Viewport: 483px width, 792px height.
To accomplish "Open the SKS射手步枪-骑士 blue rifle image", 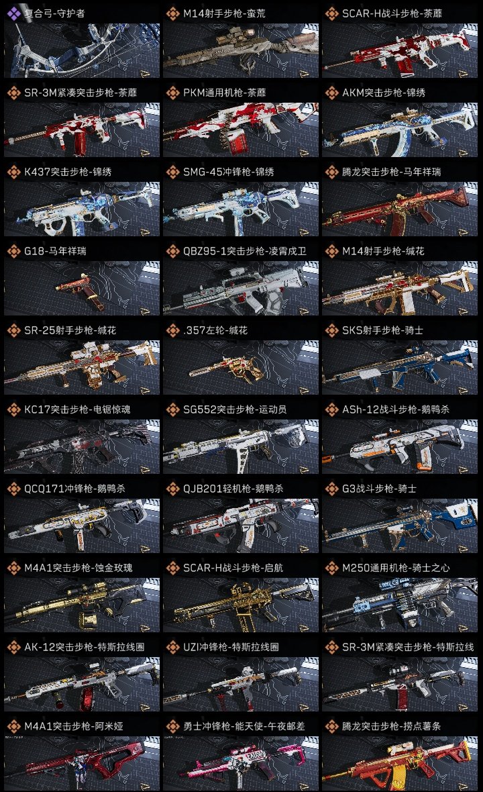I will coord(400,367).
